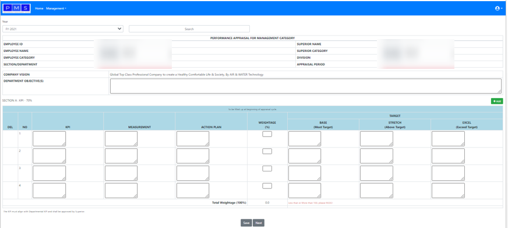Click the 'SECTION A : KPI - 70%' heading

[17, 100]
